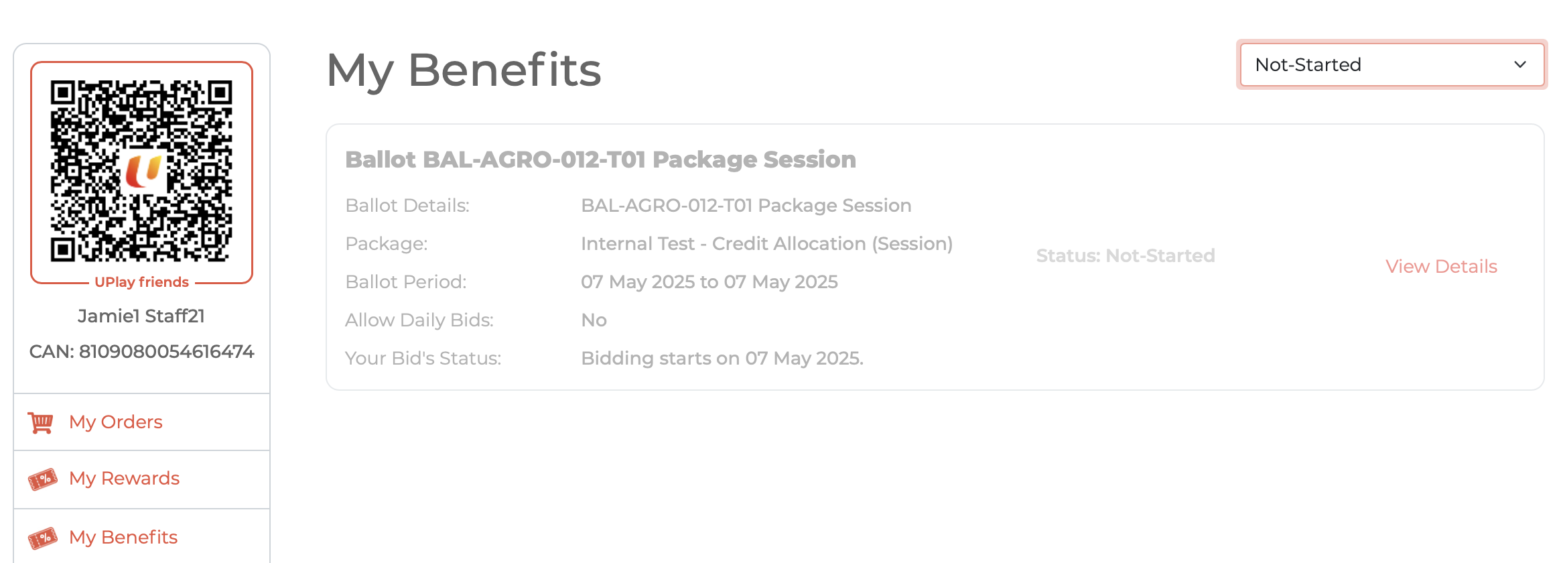Select My Benefits in the sidebar menu
The width and height of the screenshot is (1561, 563).
123,538
